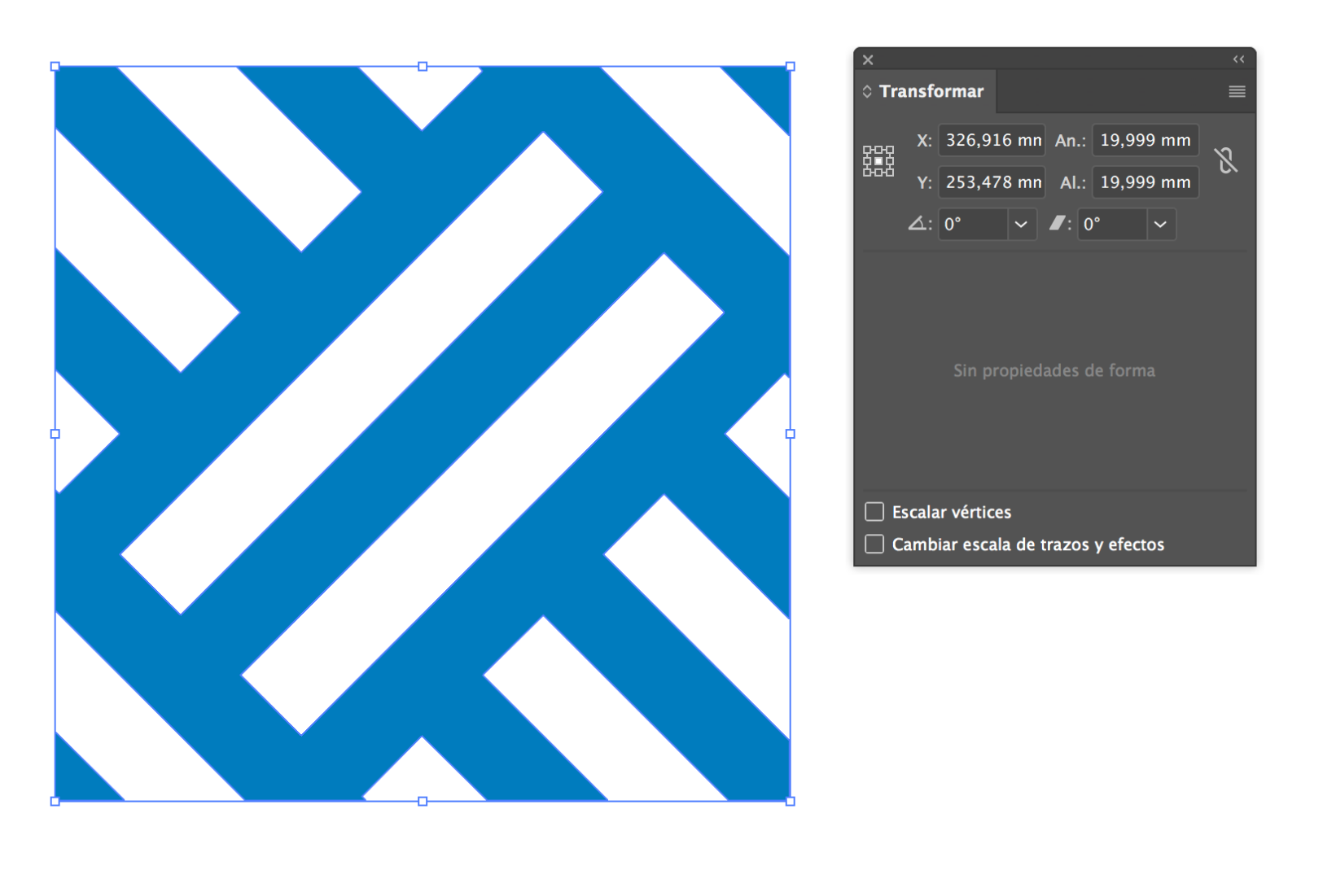Image resolution: width=1336 pixels, height=879 pixels.
Task: Click the top-center selection handle of artwork
Action: click(x=423, y=67)
